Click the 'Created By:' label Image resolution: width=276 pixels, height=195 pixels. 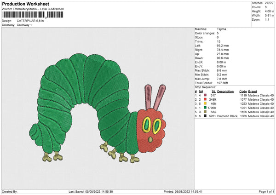10,191
